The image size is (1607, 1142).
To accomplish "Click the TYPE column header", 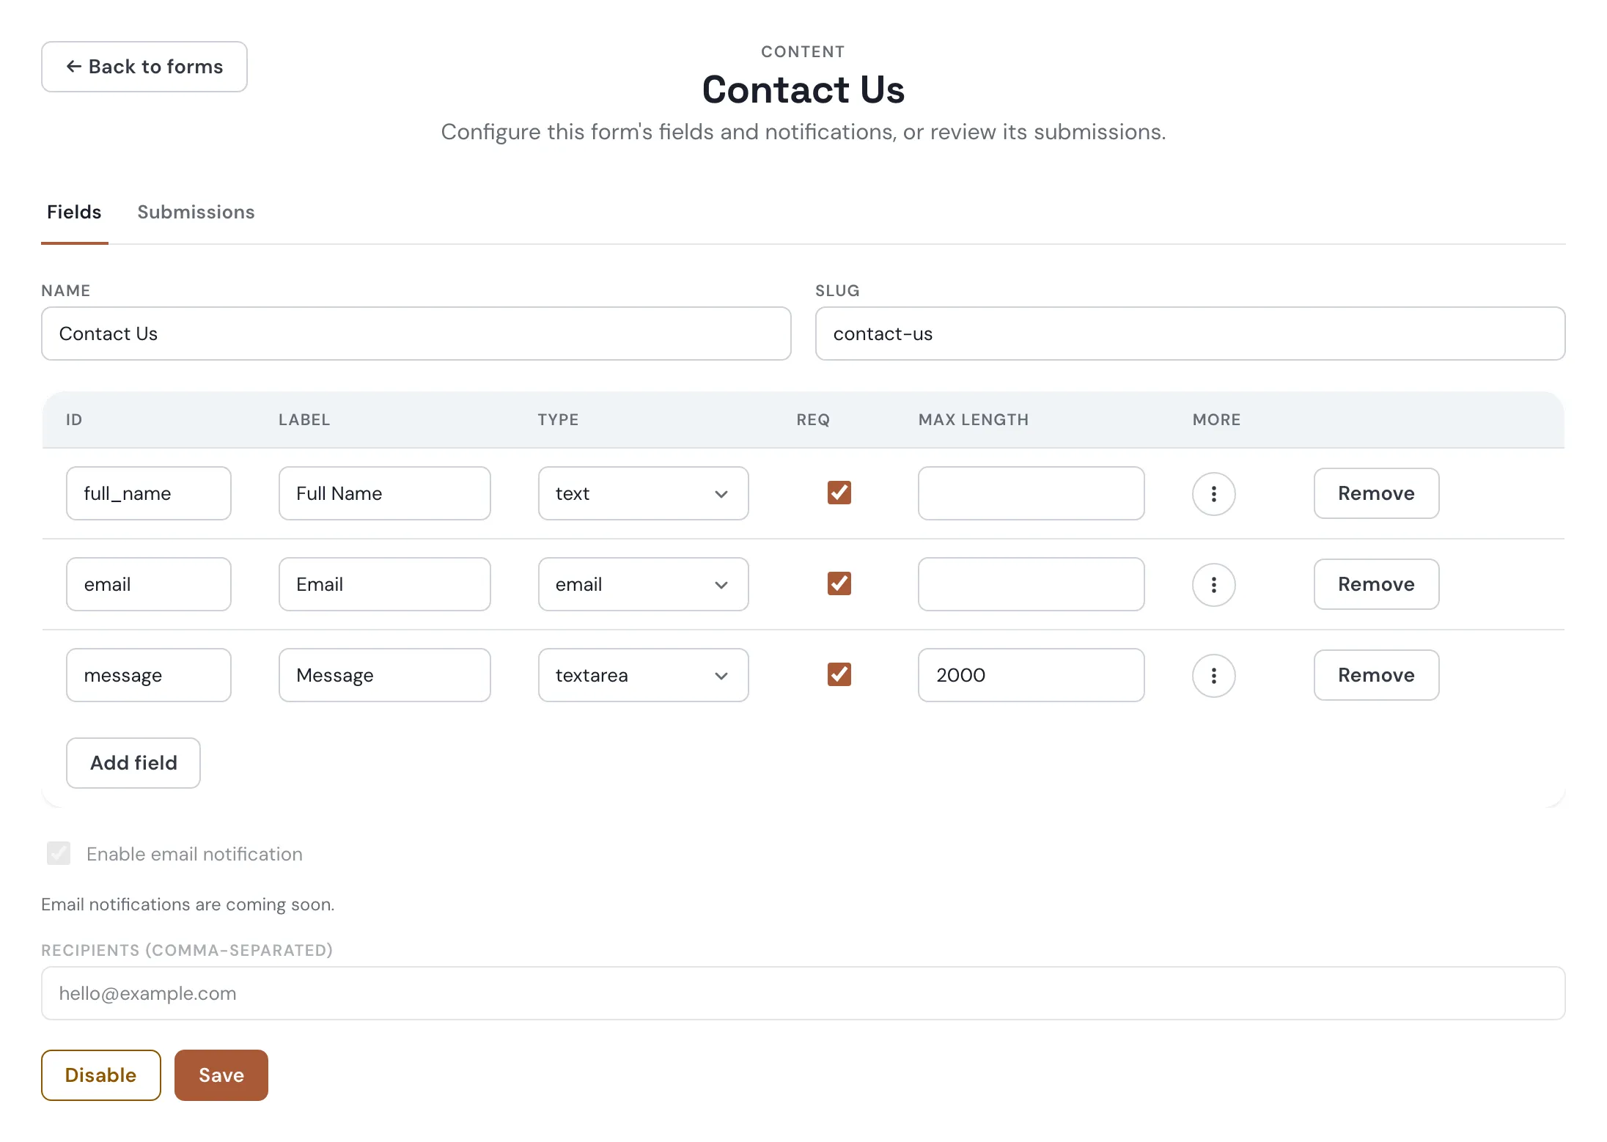I will tap(558, 420).
